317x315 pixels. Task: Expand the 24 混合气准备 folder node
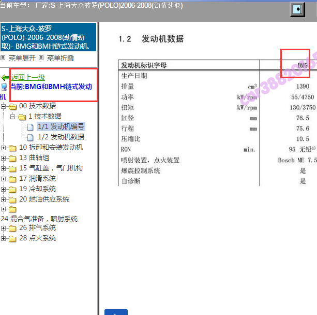[3, 209]
